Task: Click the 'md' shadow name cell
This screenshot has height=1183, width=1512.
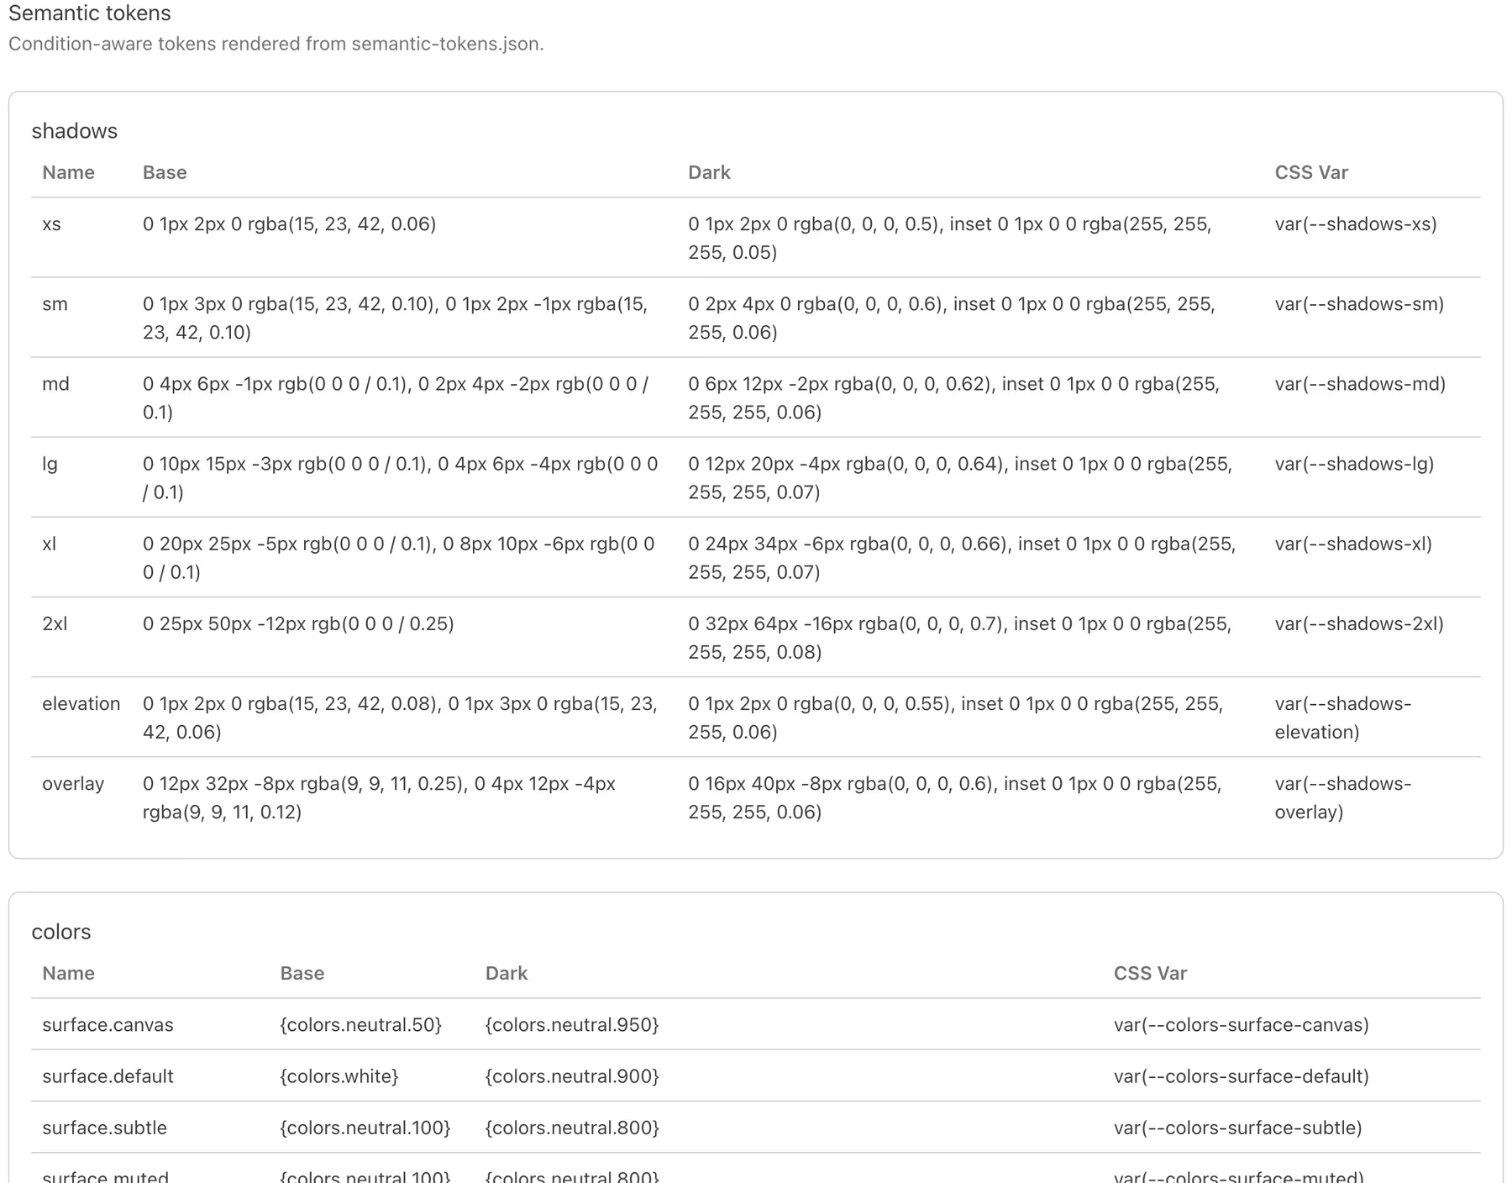Action: coord(55,384)
